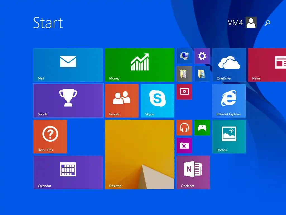Screen dimensions: 286x215
Task: Launch Internet Explorer tile
Action: coord(229,101)
